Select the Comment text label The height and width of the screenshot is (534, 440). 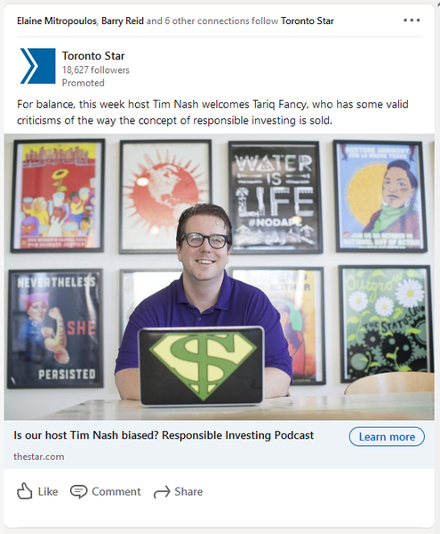click(116, 491)
